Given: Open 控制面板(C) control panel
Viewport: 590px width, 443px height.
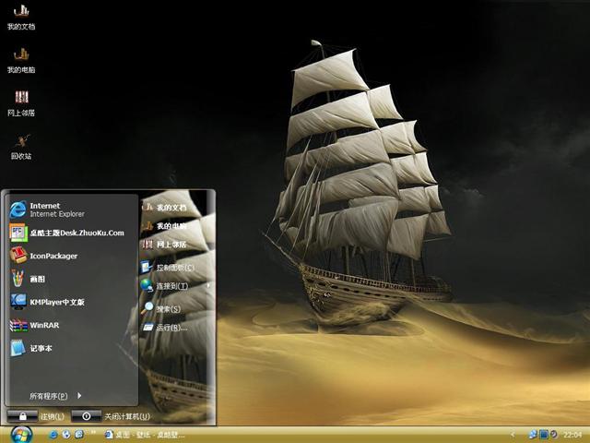Looking at the screenshot, I should tap(168, 267).
